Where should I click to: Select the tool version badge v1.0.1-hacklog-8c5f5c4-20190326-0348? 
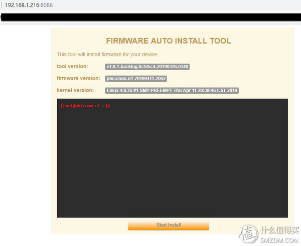tap(147, 67)
